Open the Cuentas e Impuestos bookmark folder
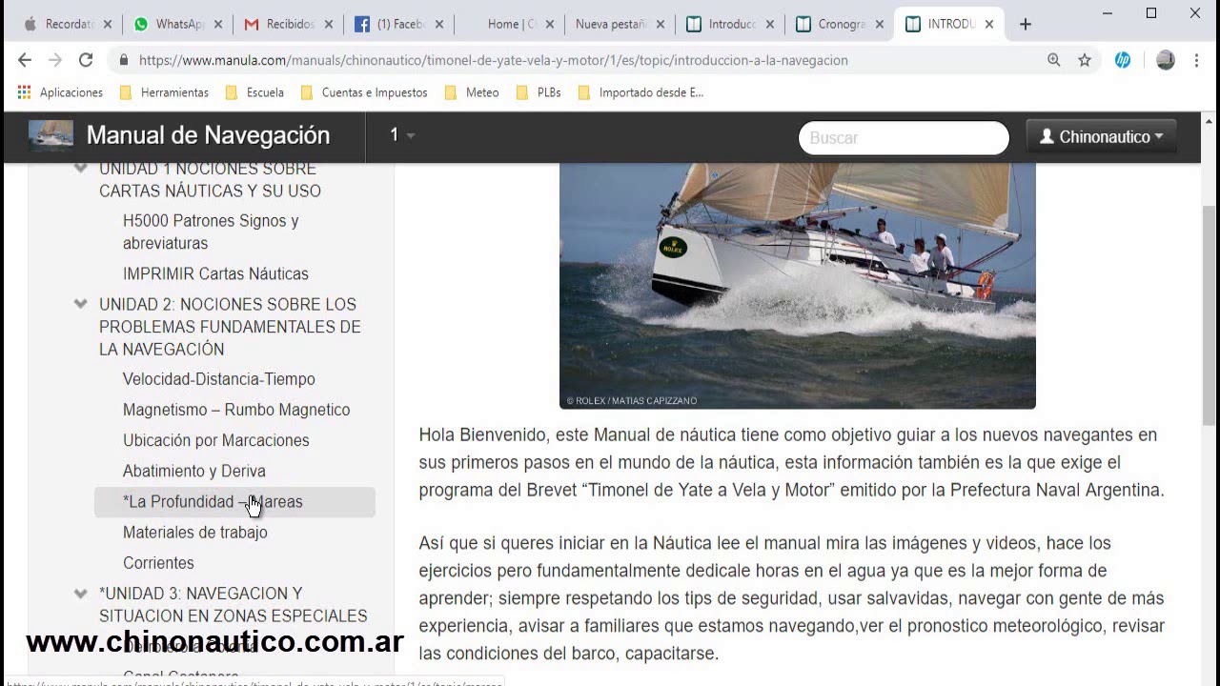Viewport: 1220px width, 686px height. point(363,92)
